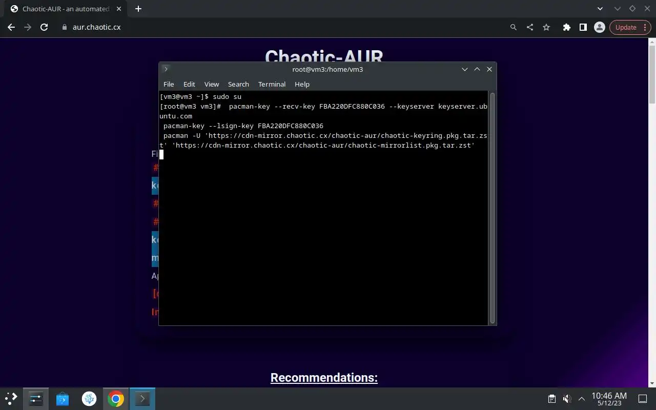Image resolution: width=656 pixels, height=410 pixels.
Task: Open the white round app icon in taskbar
Action: coord(89,398)
